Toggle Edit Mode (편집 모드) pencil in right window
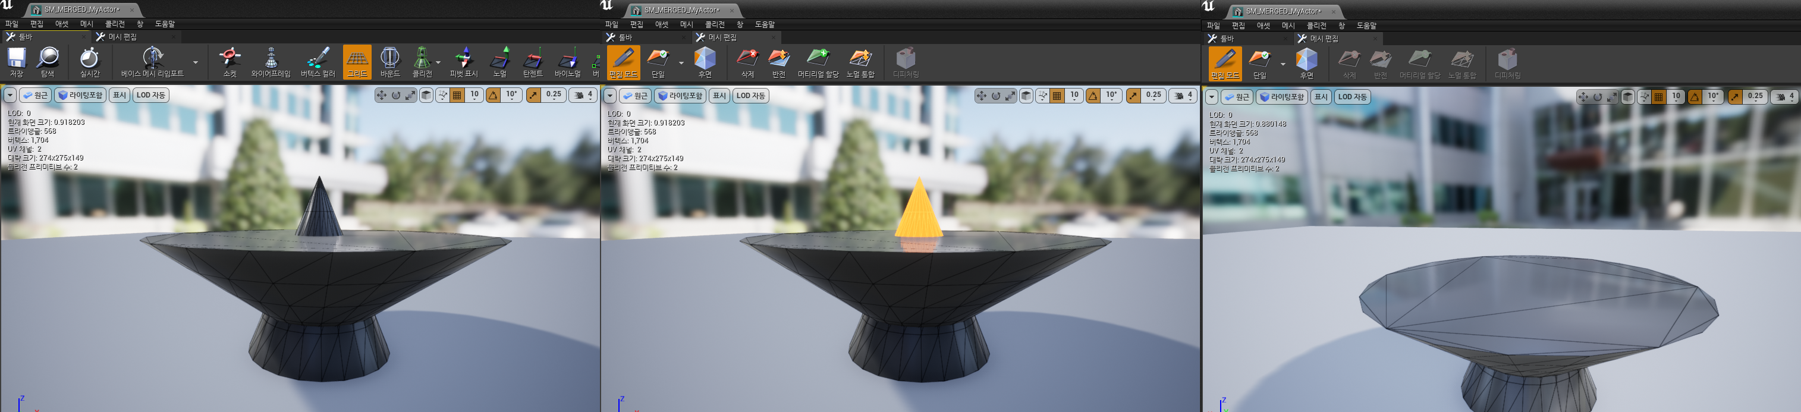This screenshot has width=1801, height=412. click(1225, 64)
